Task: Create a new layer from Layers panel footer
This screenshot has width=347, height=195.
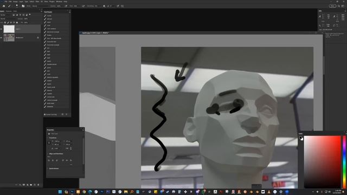Action: (x=35, y=185)
